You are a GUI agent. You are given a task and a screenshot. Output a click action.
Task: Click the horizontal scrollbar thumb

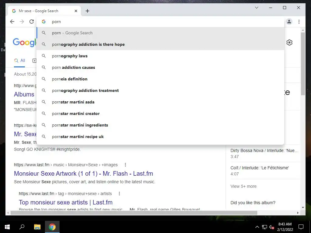pyautogui.click(x=134, y=213)
